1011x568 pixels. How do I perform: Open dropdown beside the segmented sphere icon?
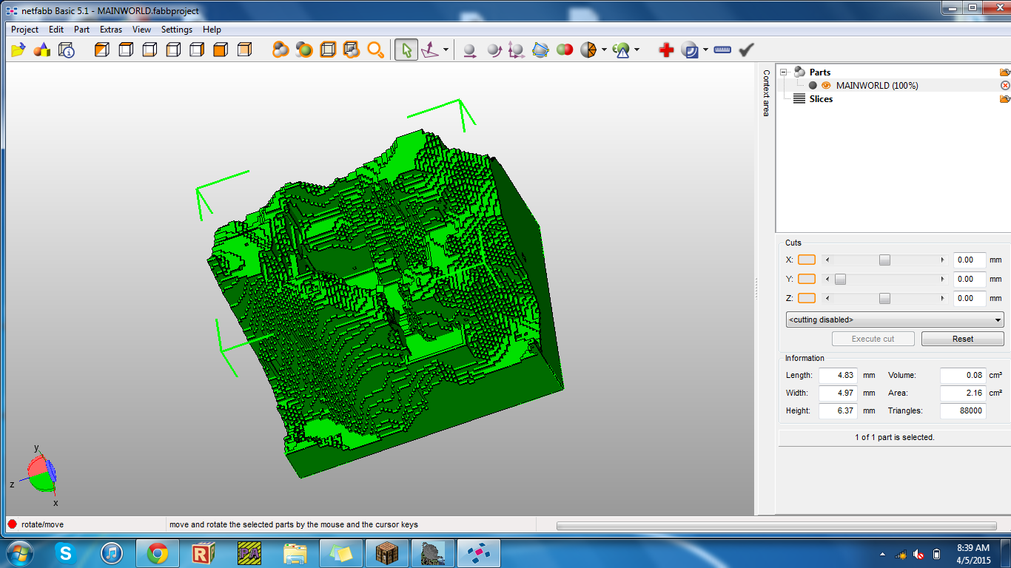[604, 50]
